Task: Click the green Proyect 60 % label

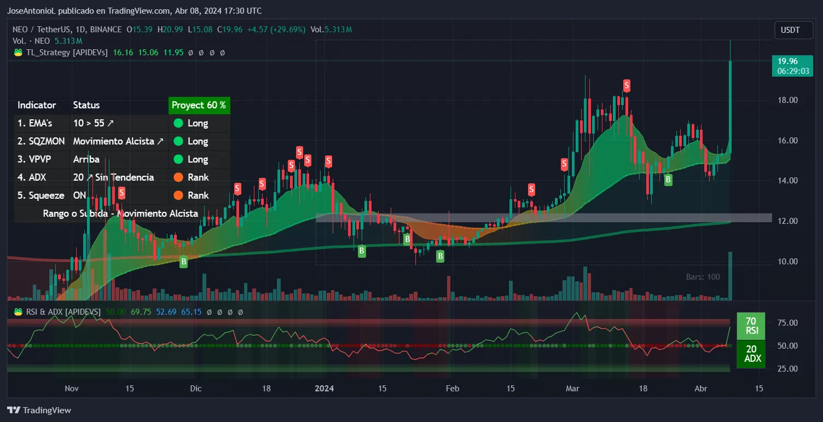Action: coord(199,105)
